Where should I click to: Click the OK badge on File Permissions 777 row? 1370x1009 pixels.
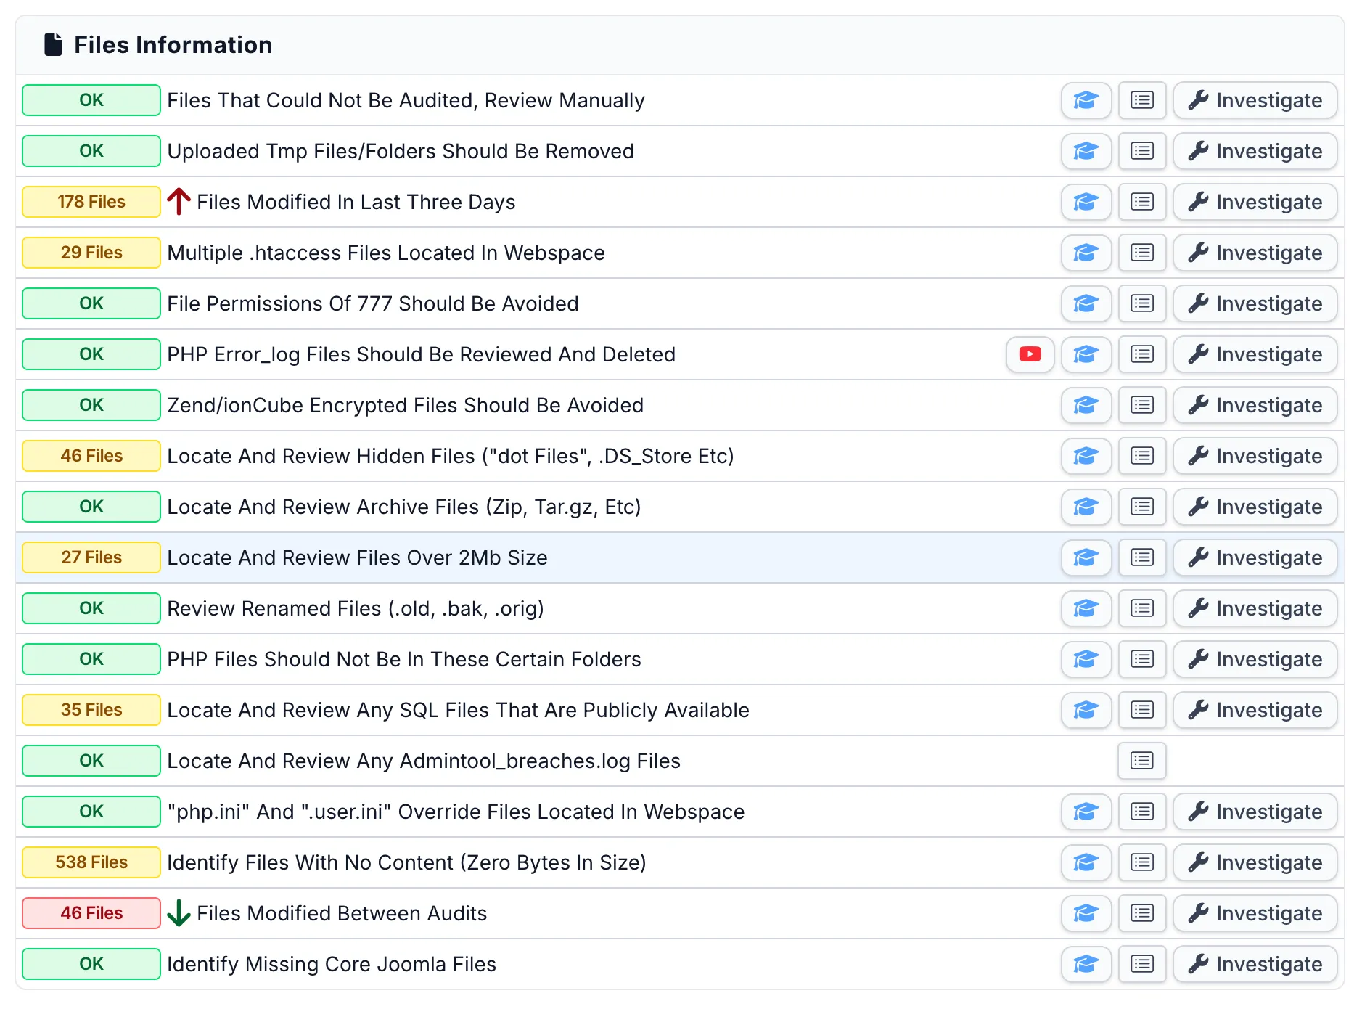[x=91, y=303]
